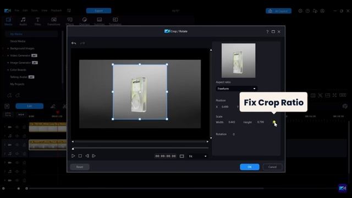This screenshot has width=352, height=198.
Task: Click the preview horizontal scrollbar left arrow
Action: tap(73, 142)
